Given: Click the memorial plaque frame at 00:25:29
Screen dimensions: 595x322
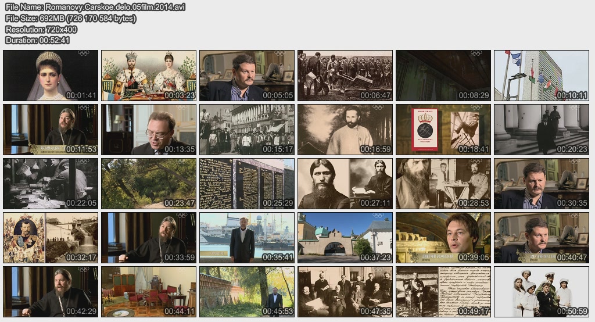Looking at the screenshot, I should tap(247, 184).
